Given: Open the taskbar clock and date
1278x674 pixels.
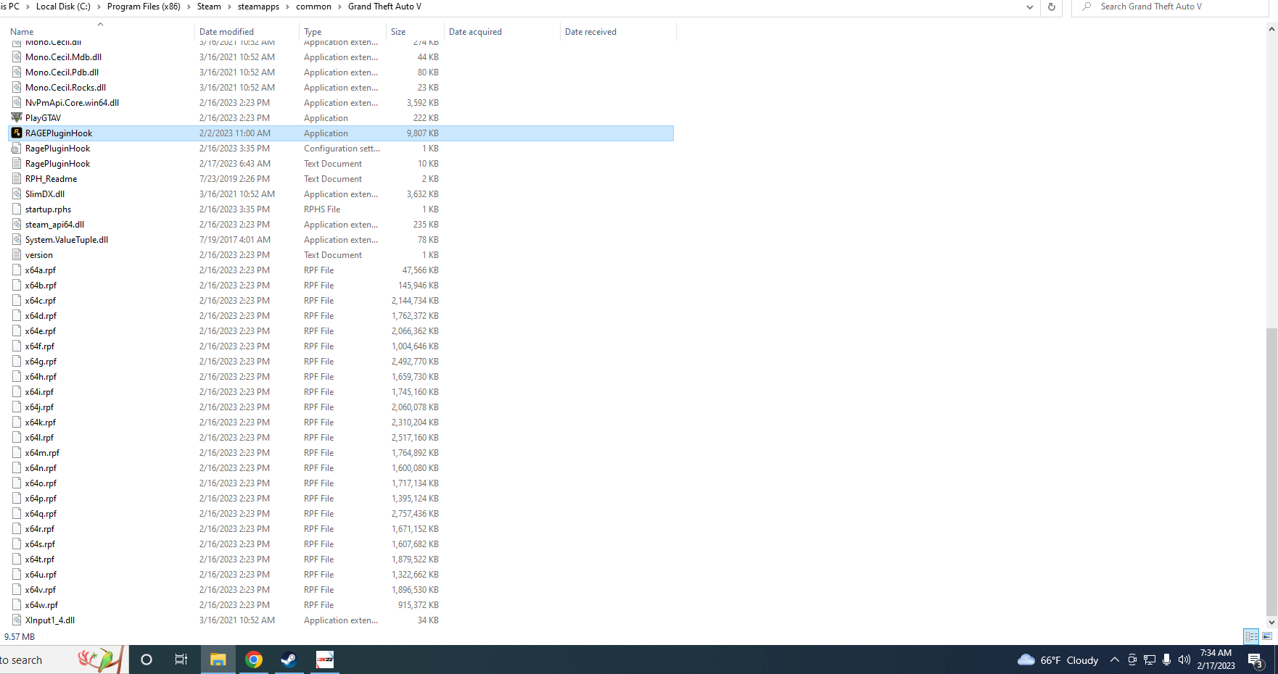Looking at the screenshot, I should (1216, 660).
